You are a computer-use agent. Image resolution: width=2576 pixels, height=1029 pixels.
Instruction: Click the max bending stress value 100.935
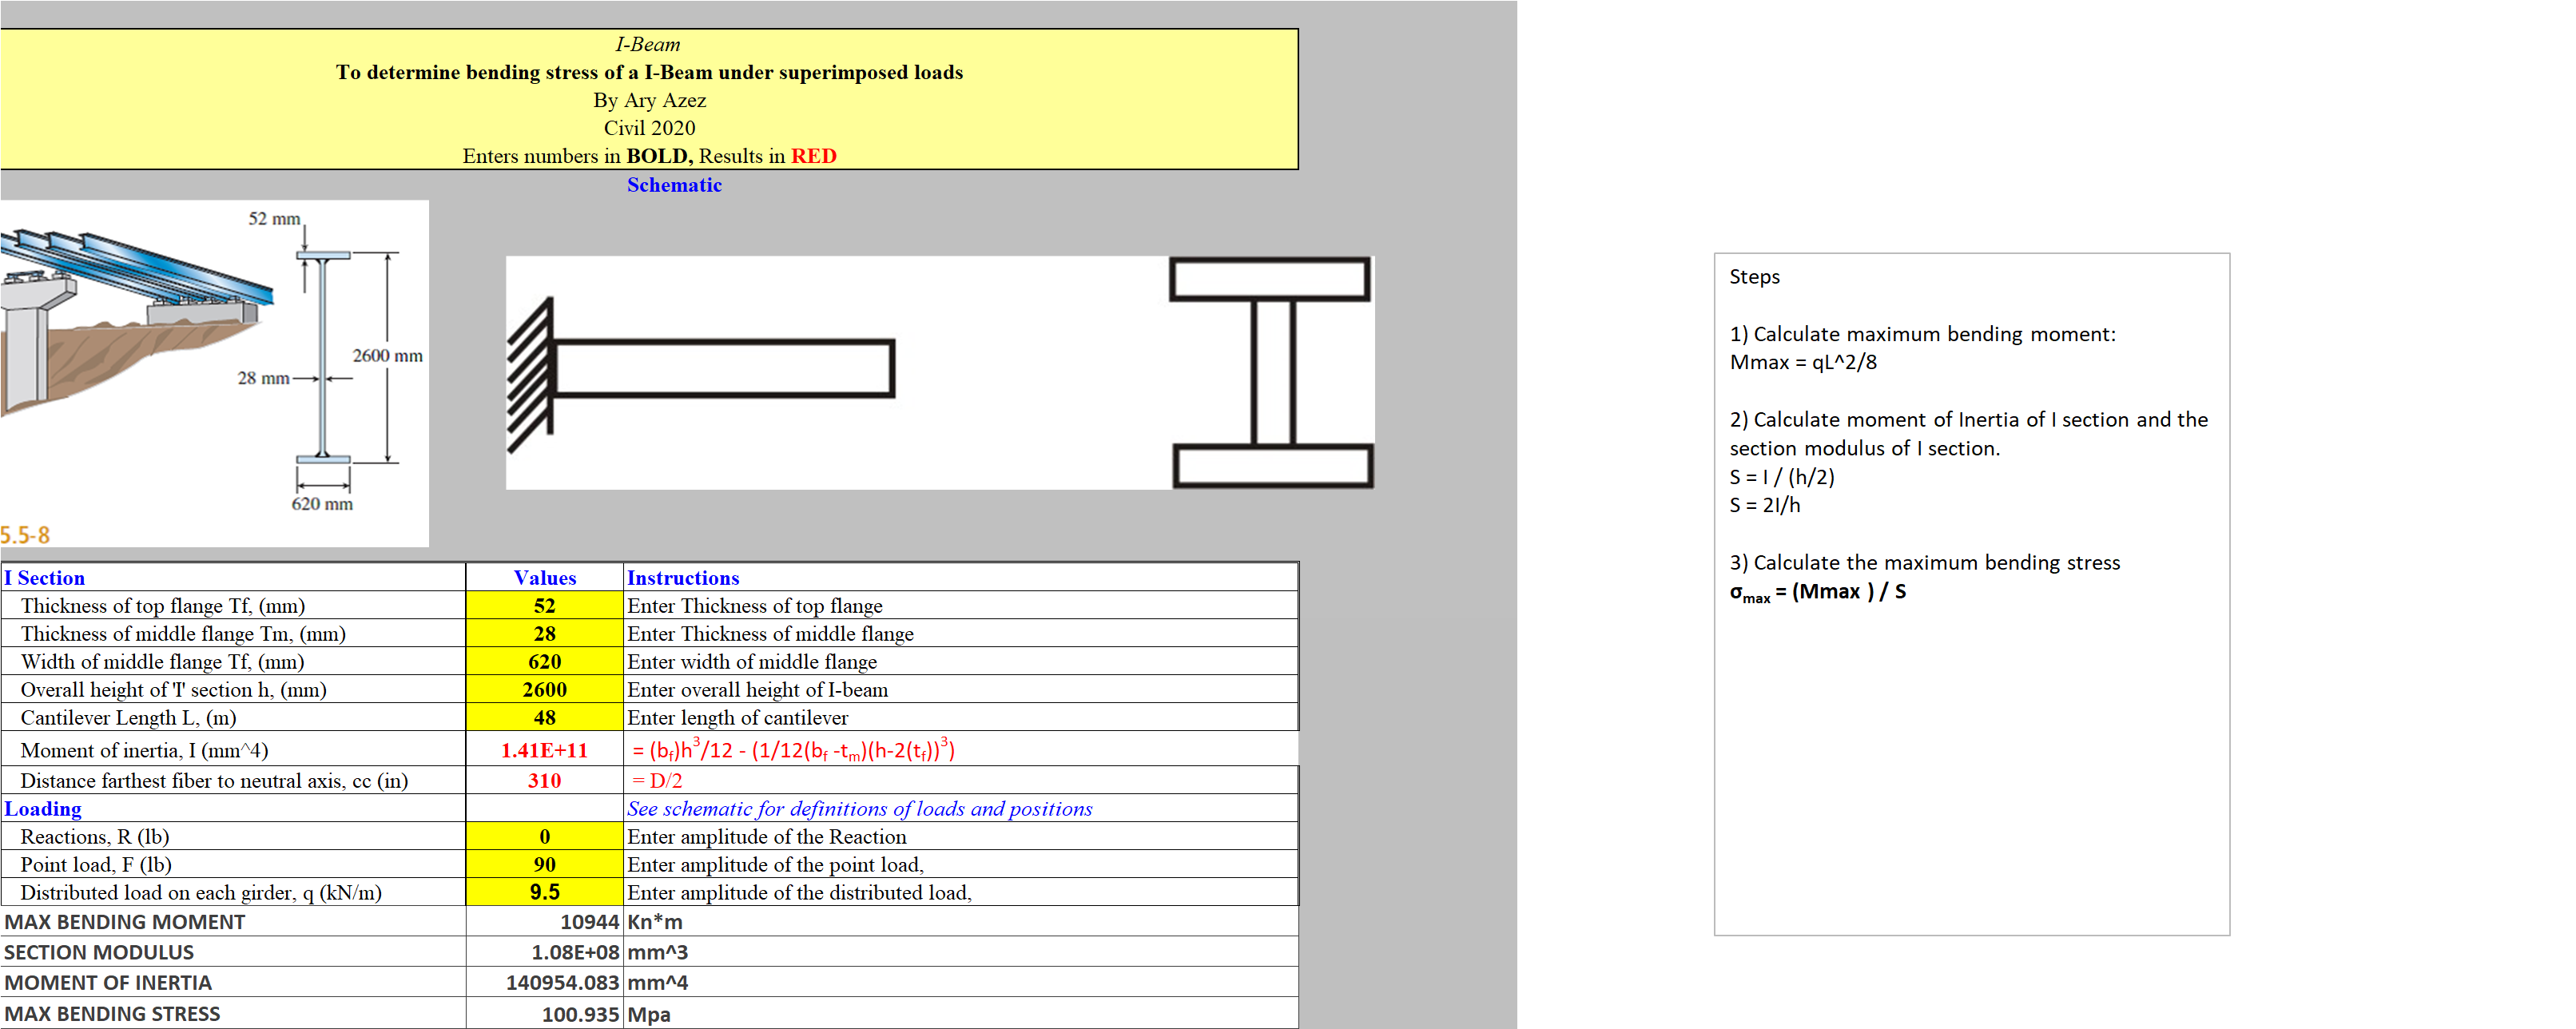[x=544, y=1014]
